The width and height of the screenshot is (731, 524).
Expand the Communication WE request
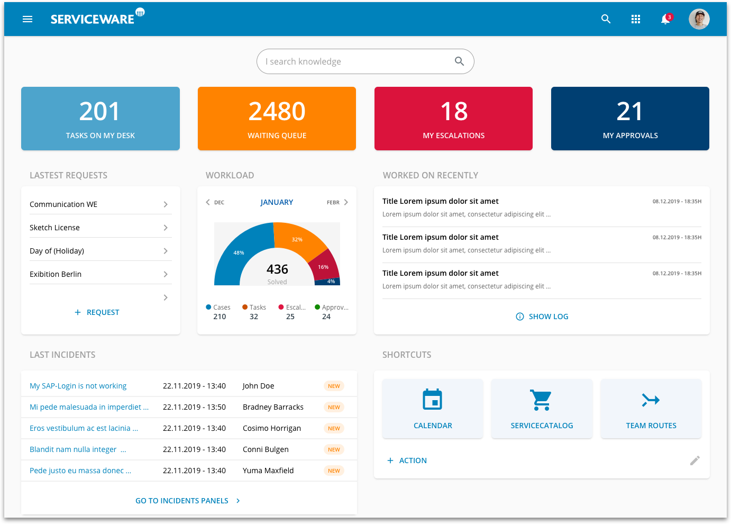pos(166,204)
